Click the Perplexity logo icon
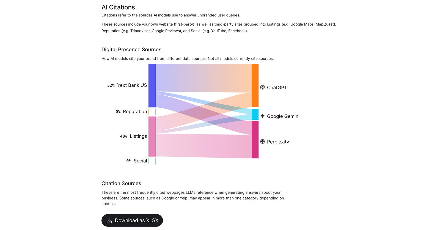 (x=262, y=142)
